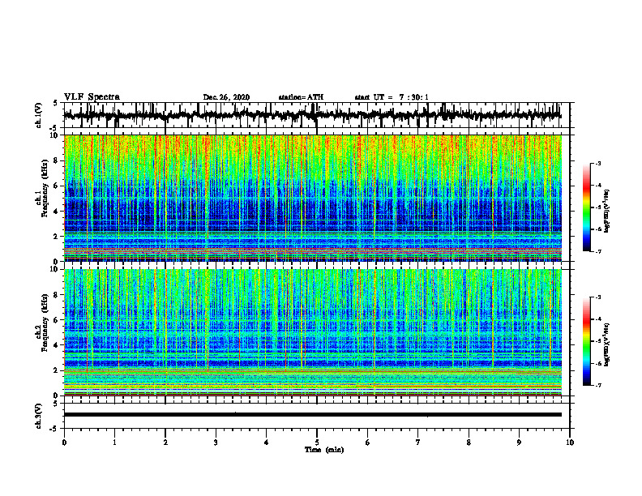Click inside the ch.2 spectrogram panel
Viewport: 642px width, 496px height.
(312, 332)
